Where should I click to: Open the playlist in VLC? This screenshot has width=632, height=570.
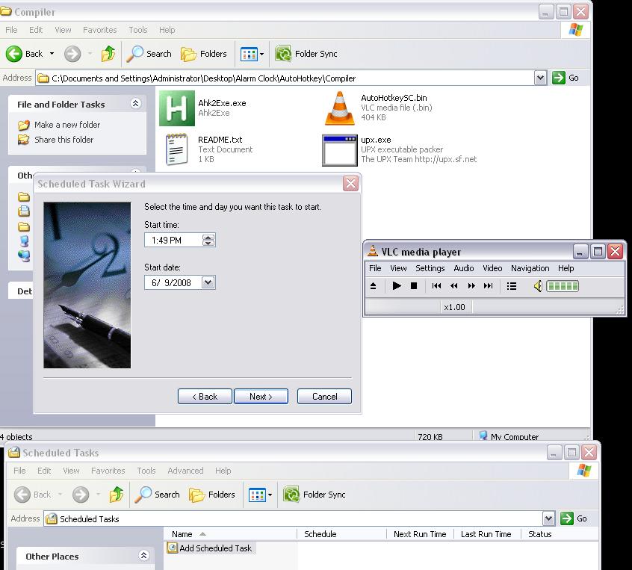coord(512,286)
